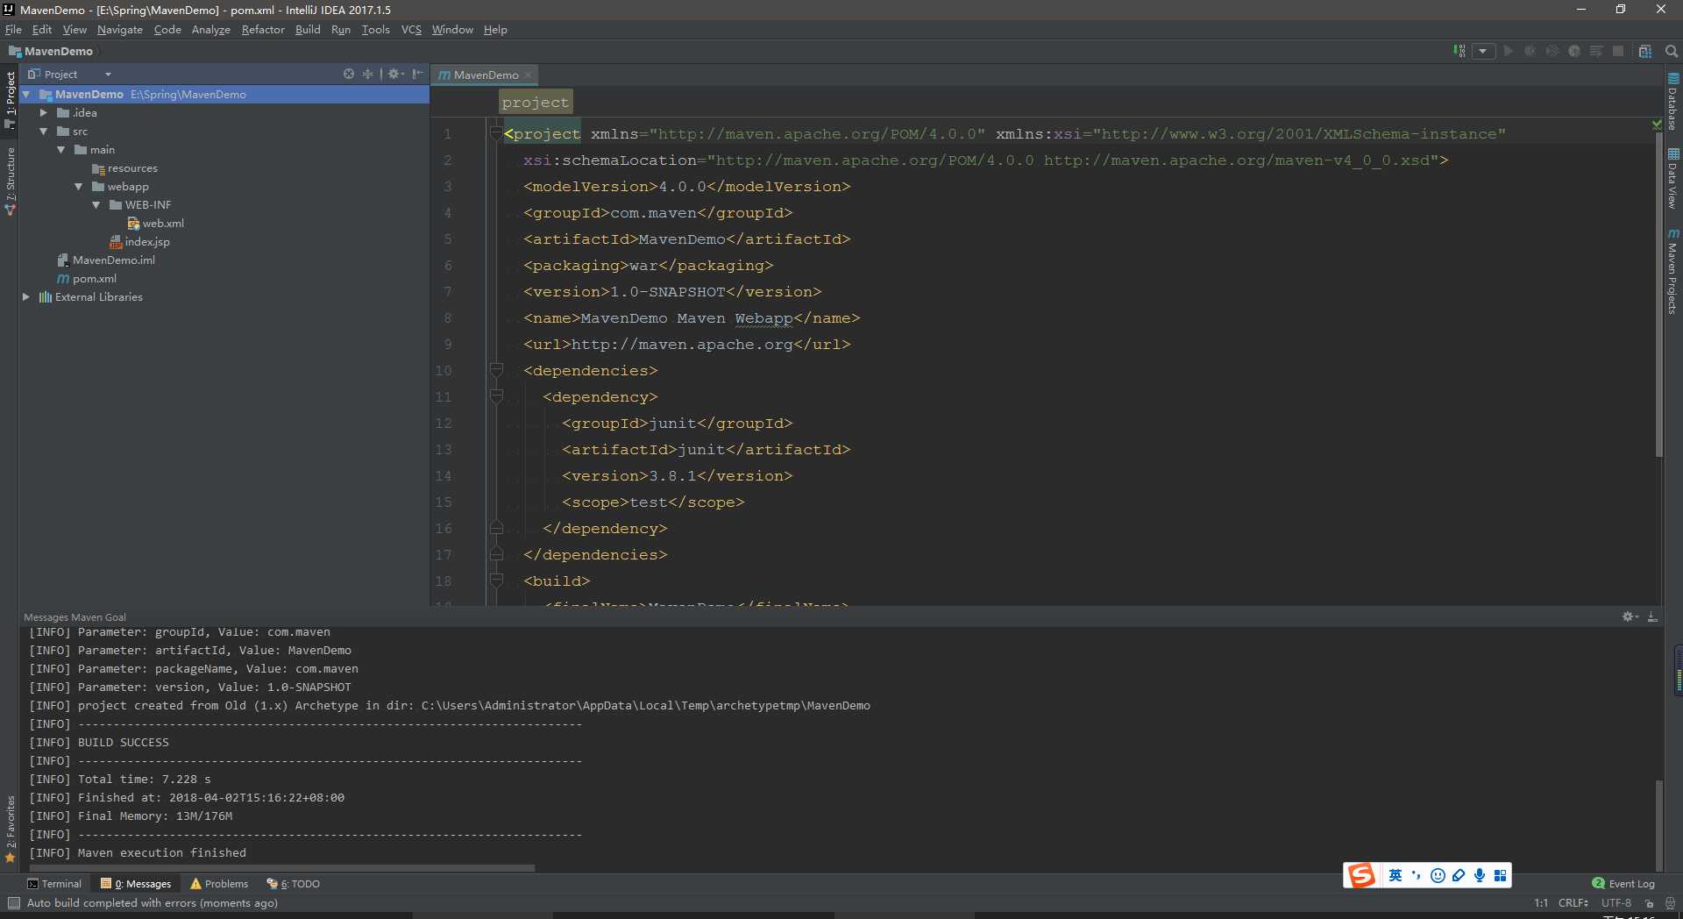Open the Event Log
The width and height of the screenshot is (1683, 919).
[1623, 884]
